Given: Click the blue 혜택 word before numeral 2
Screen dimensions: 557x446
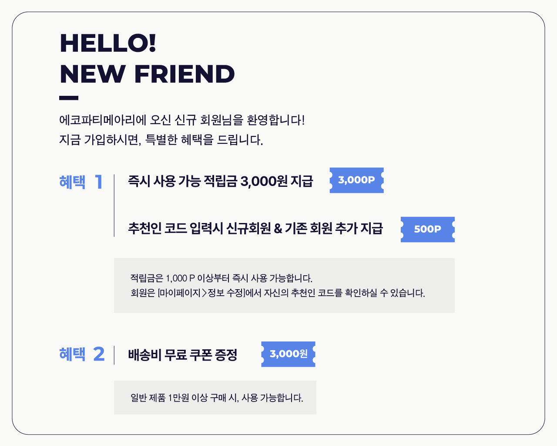Looking at the screenshot, I should tap(72, 355).
